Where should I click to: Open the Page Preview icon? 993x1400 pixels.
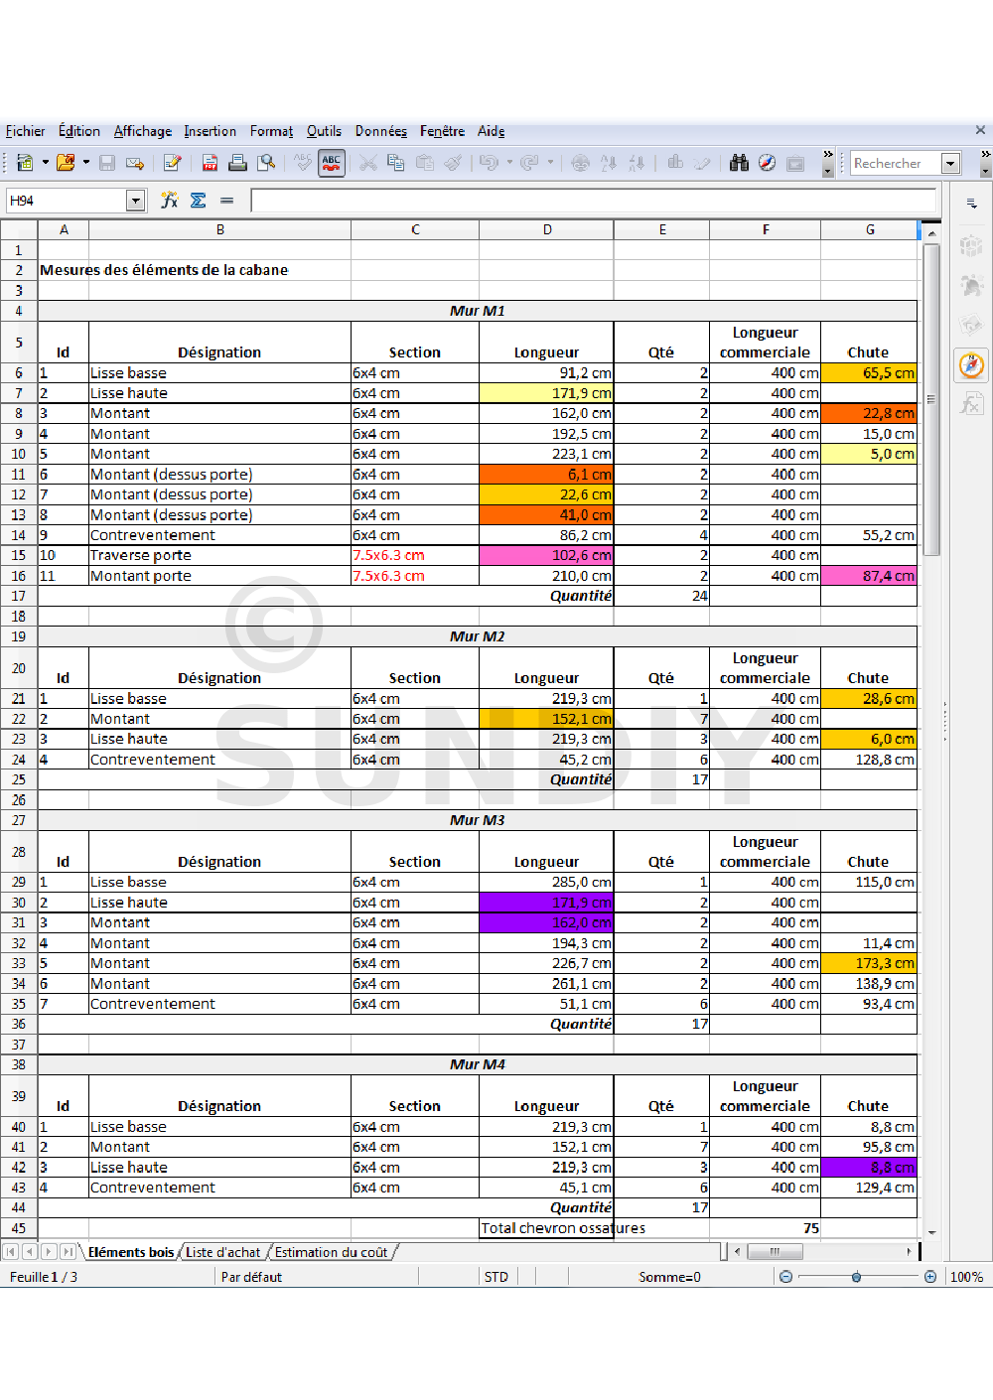266,163
